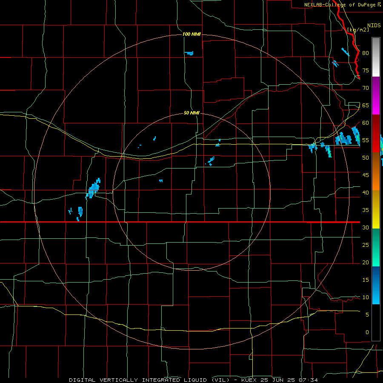This screenshot has height=383, width=383.
Task: Pick the gray-white segment of the color bar
Action: point(376,57)
